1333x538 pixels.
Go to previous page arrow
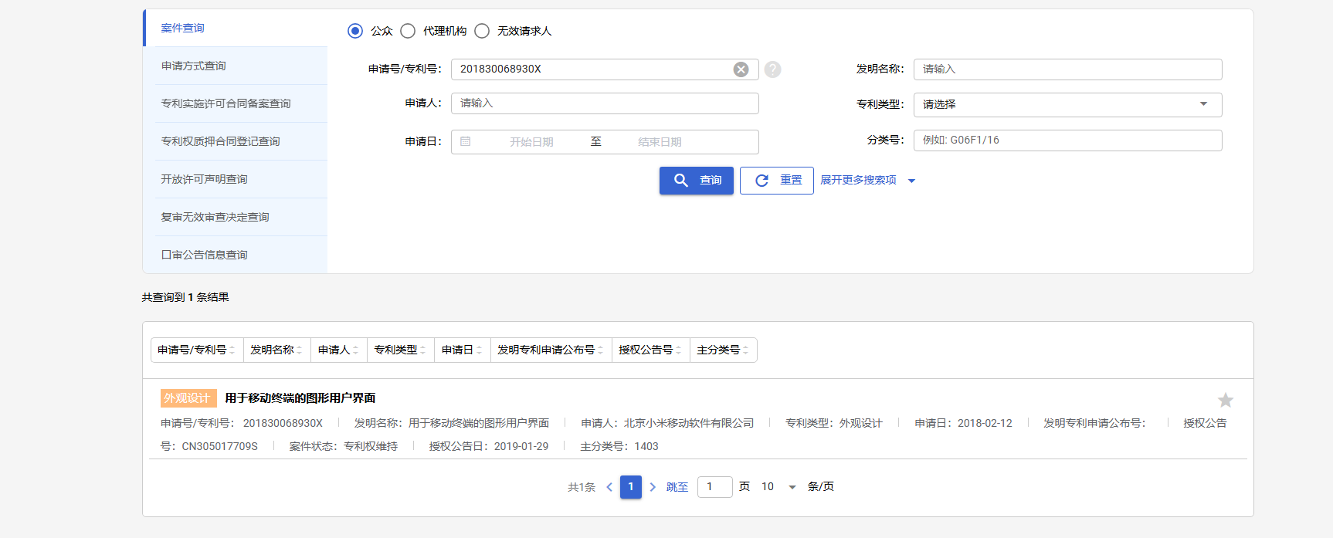[x=609, y=487]
